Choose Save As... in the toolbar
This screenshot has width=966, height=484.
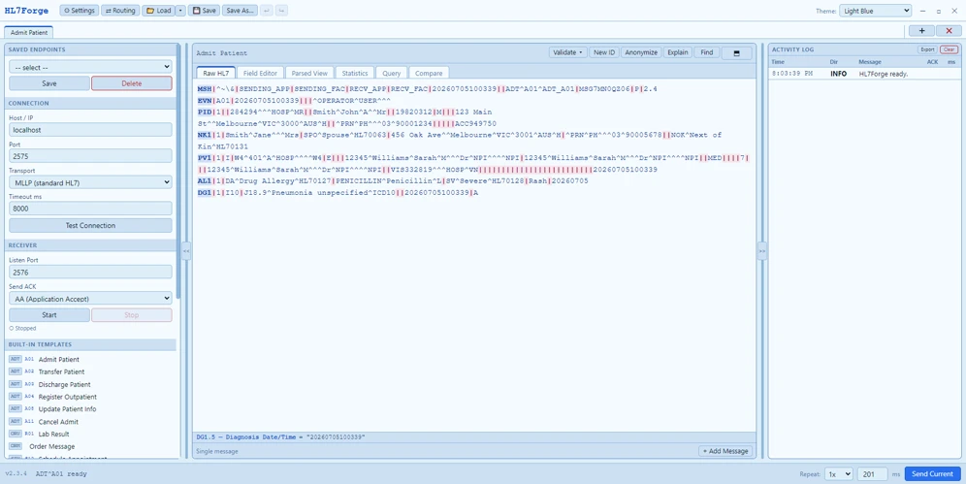(x=241, y=11)
